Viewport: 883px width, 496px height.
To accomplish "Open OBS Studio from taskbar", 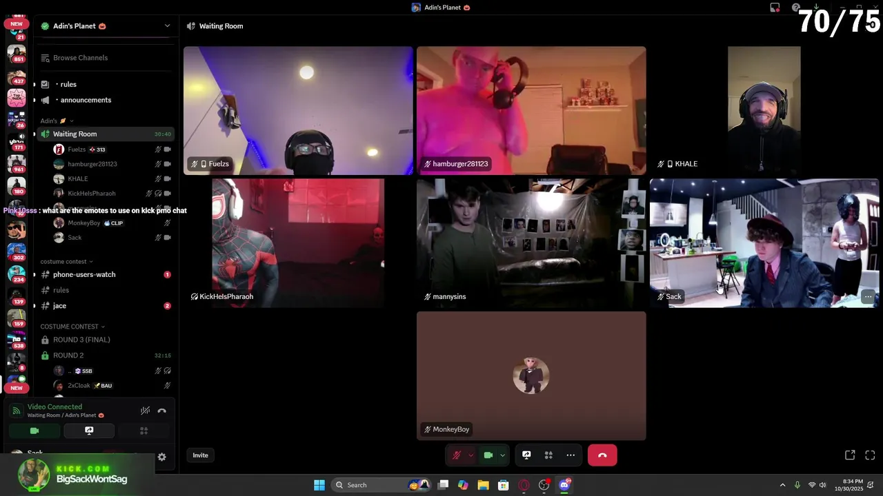I will tap(544, 485).
